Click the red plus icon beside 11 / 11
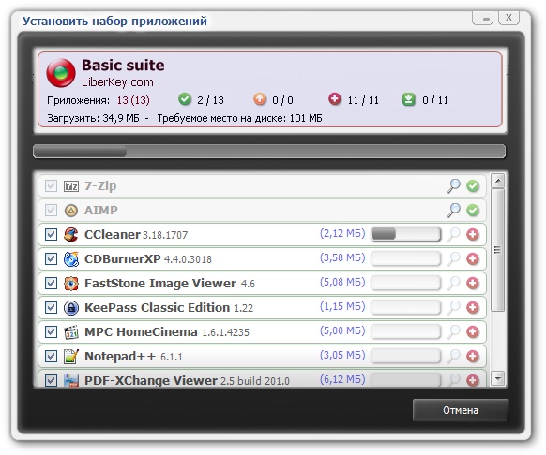The height and width of the screenshot is (455, 546). (x=335, y=99)
